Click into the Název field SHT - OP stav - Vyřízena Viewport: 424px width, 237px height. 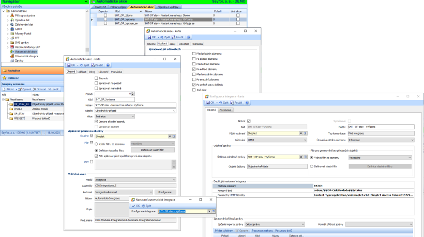(x=381, y=127)
